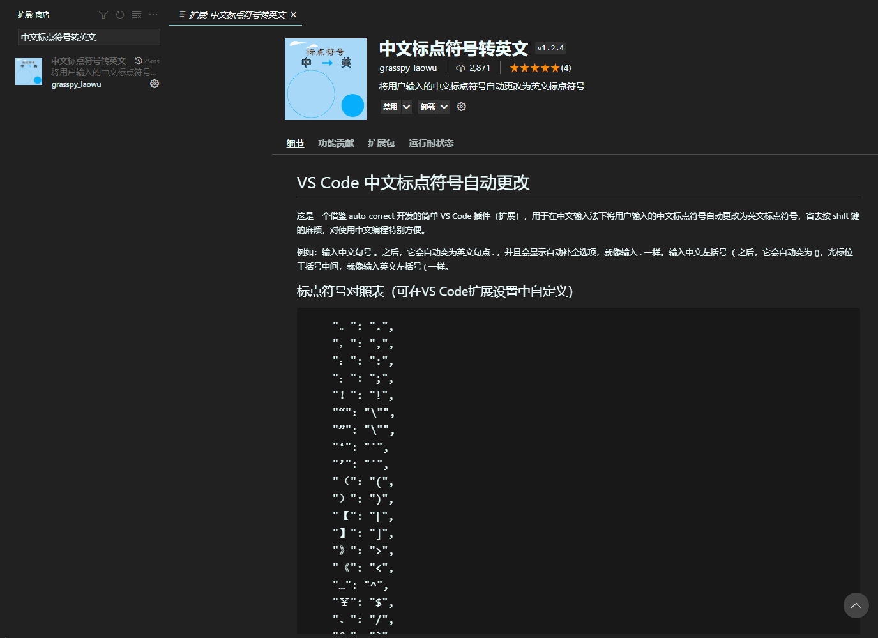The image size is (878, 638).
Task: Switch to the 功能贡献 tab
Action: point(336,143)
